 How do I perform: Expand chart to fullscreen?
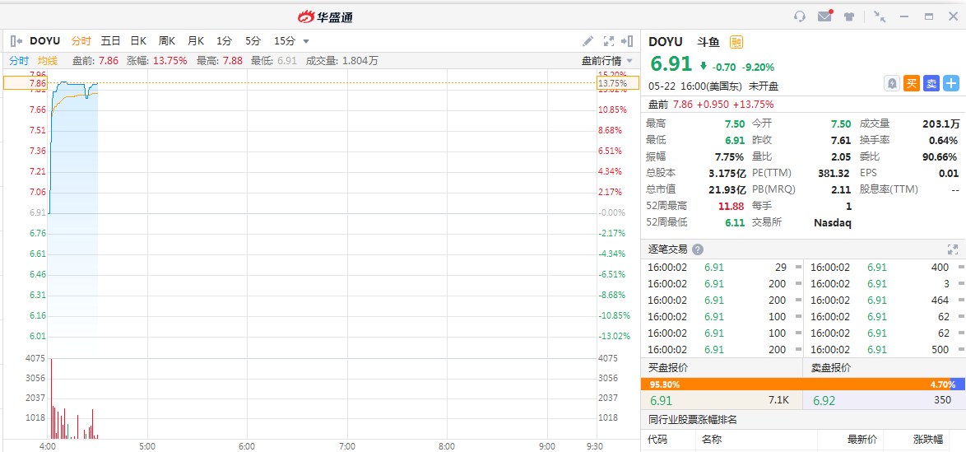tap(609, 41)
